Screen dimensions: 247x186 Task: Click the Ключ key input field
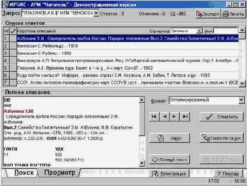point(225,31)
